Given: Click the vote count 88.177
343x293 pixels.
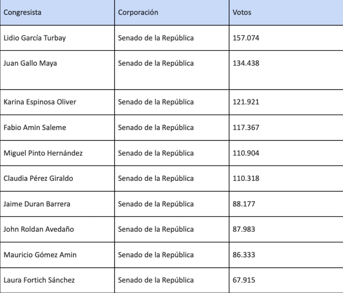Looking at the screenshot, I should (x=244, y=204).
